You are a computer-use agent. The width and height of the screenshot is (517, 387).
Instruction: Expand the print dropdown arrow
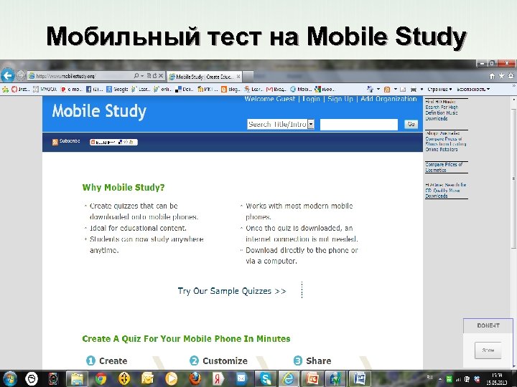point(421,89)
